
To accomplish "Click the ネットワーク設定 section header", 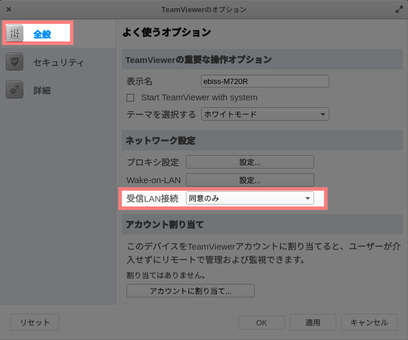I will coord(262,141).
